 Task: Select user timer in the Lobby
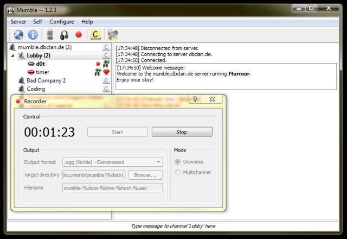[x=42, y=72]
